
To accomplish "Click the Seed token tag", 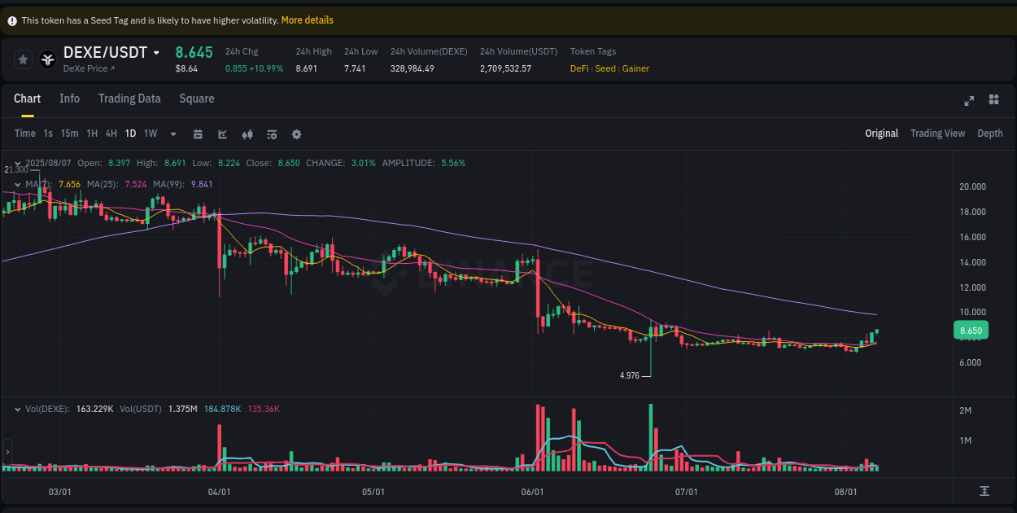I will (605, 69).
